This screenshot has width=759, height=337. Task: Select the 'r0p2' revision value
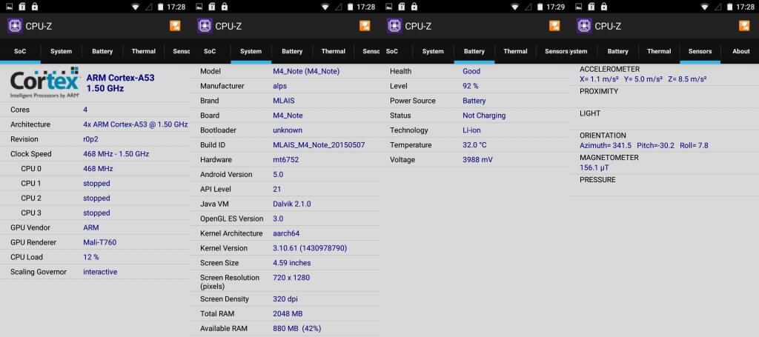click(91, 139)
